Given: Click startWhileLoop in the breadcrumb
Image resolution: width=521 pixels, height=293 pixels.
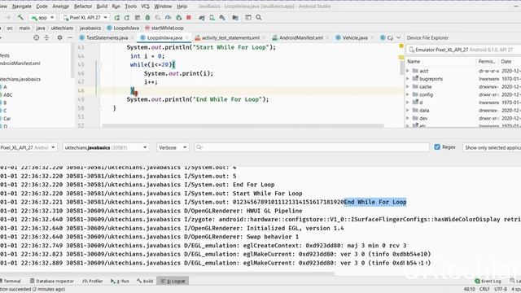Looking at the screenshot, I should pyautogui.click(x=167, y=28).
